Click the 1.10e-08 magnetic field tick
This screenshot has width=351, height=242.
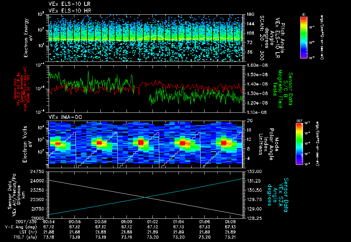(257, 112)
